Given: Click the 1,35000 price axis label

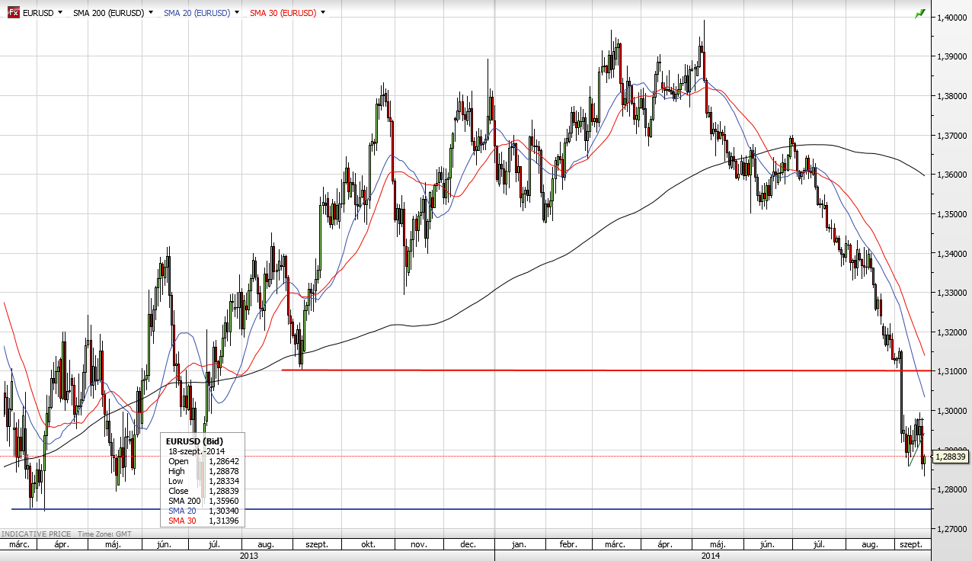Looking at the screenshot, I should pyautogui.click(x=951, y=214).
